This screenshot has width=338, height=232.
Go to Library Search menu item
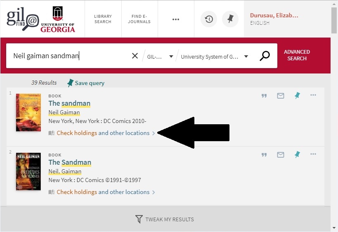tap(103, 19)
